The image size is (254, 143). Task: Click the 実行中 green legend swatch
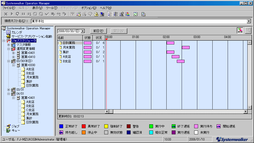coord(151,126)
